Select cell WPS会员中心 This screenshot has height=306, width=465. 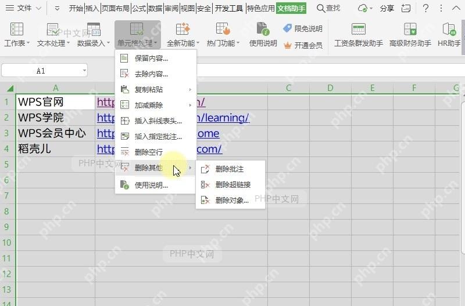(x=55, y=133)
